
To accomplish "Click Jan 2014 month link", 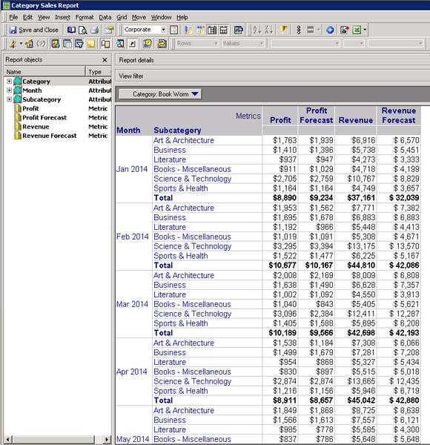I will tap(132, 169).
